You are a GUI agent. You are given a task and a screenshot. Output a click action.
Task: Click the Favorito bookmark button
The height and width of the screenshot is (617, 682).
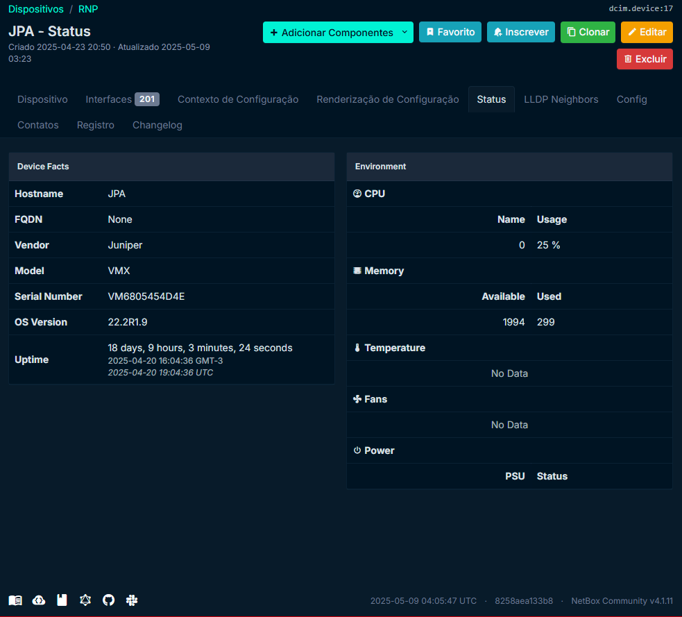[x=450, y=32]
